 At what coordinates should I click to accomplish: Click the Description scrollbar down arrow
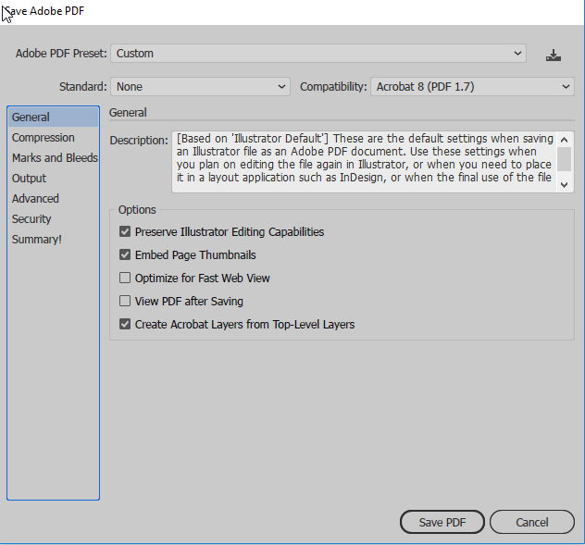pos(564,185)
